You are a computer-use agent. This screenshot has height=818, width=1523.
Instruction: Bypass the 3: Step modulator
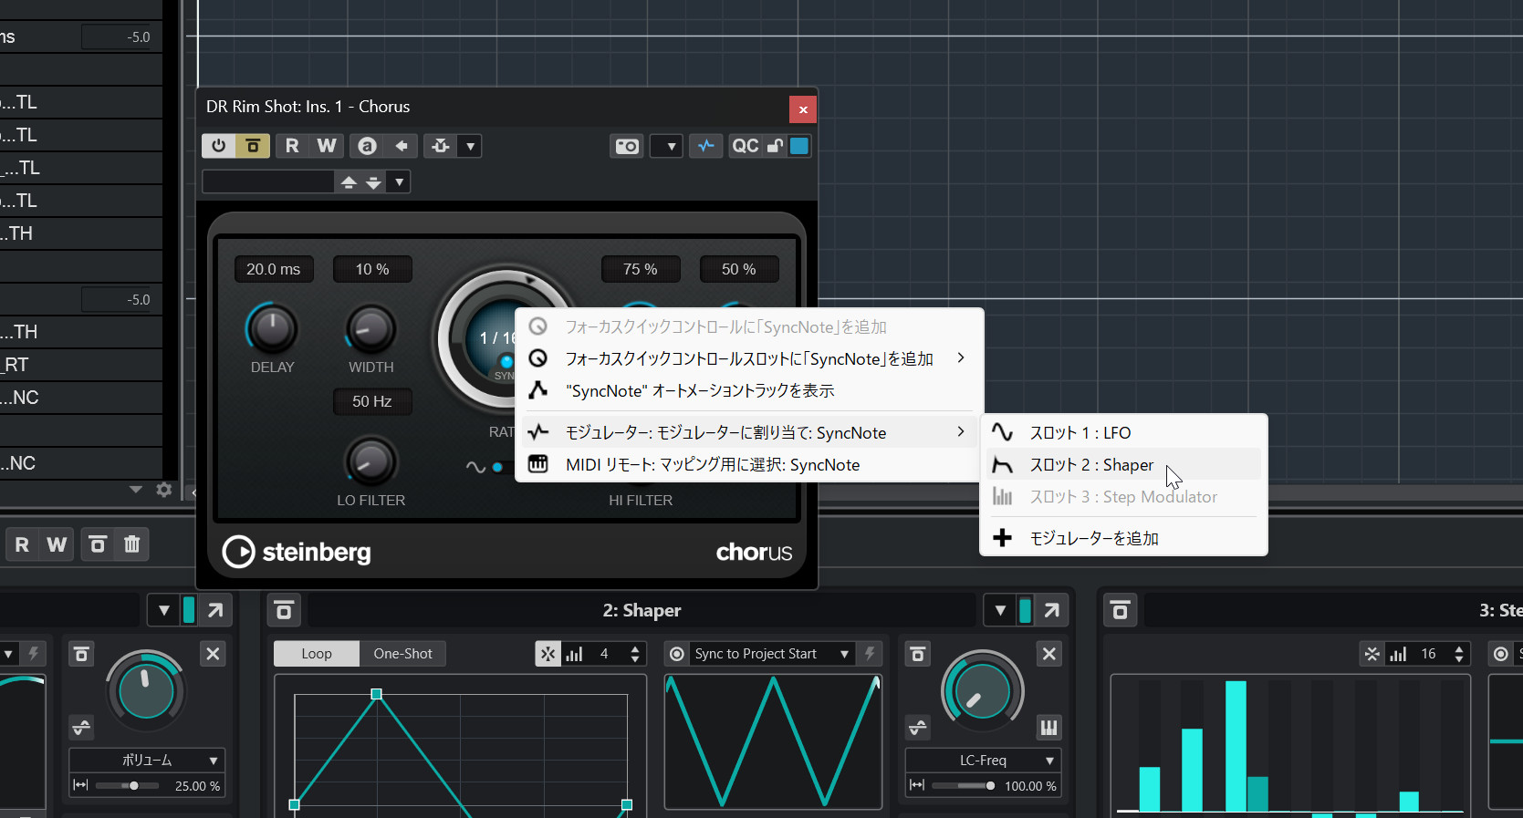click(1121, 610)
